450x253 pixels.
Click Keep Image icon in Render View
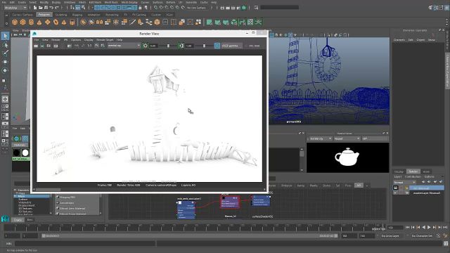(x=97, y=46)
